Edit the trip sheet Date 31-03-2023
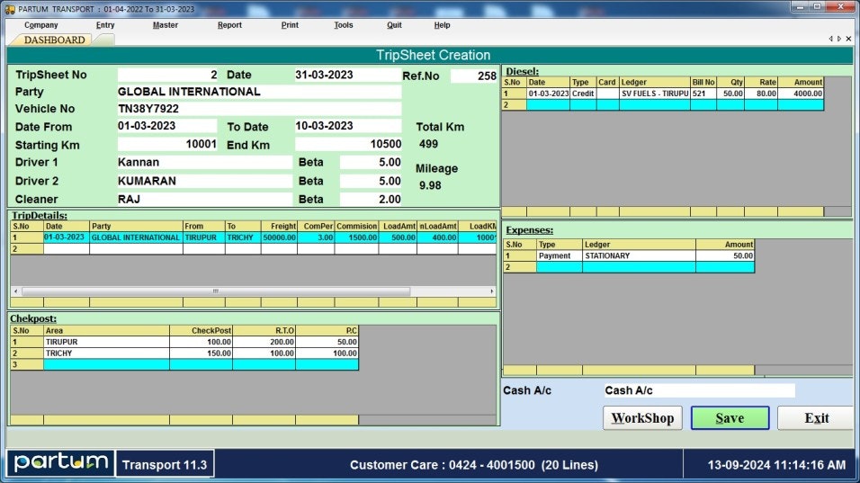The height and width of the screenshot is (483, 860). click(348, 76)
